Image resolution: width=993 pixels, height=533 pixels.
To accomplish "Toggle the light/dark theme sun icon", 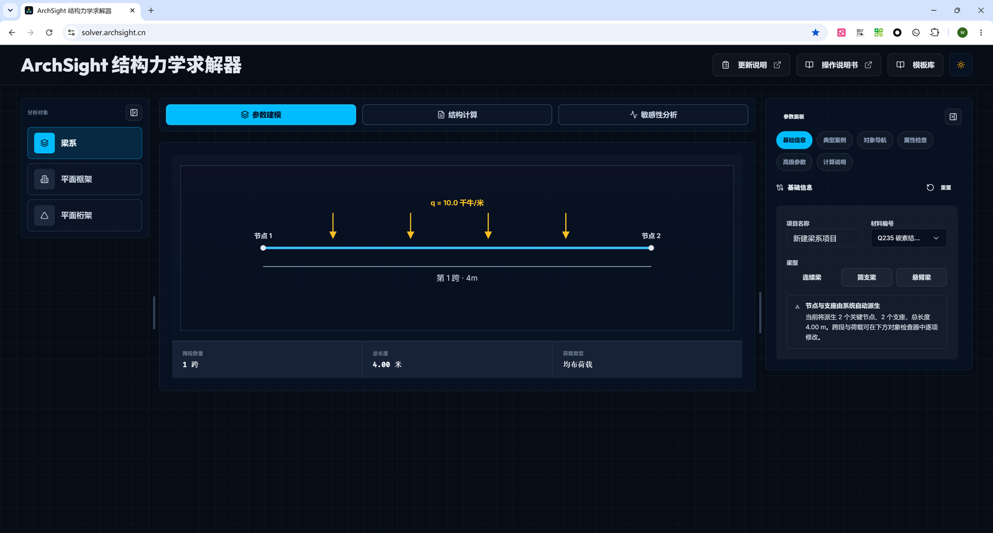I will [x=961, y=65].
